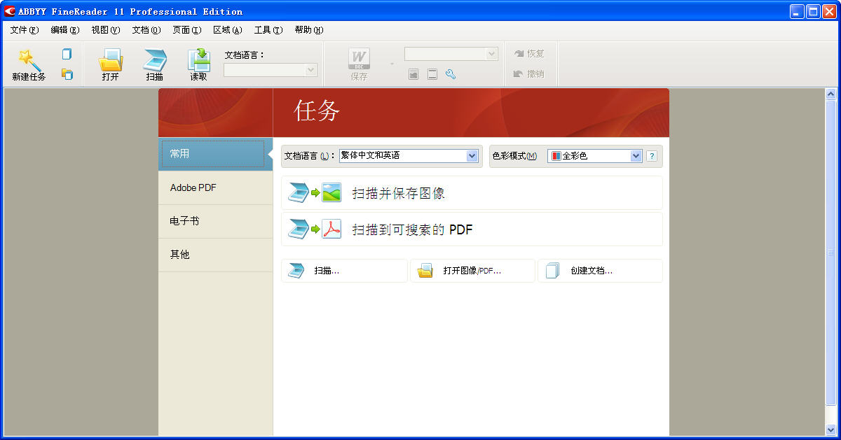Toggle the image pane window icon
841x440 pixels.
413,73
